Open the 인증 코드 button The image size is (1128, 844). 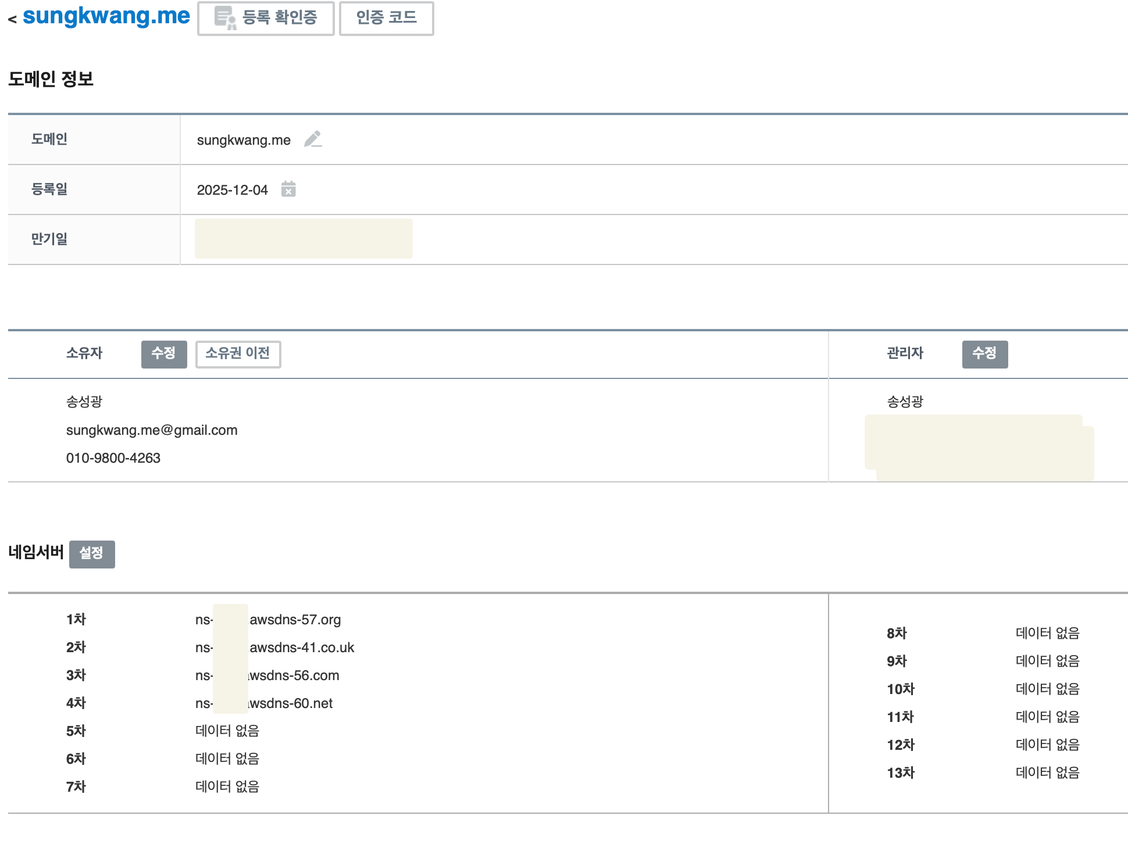386,18
